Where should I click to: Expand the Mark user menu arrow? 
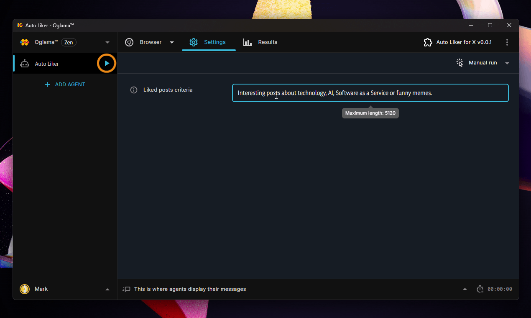(x=107, y=289)
